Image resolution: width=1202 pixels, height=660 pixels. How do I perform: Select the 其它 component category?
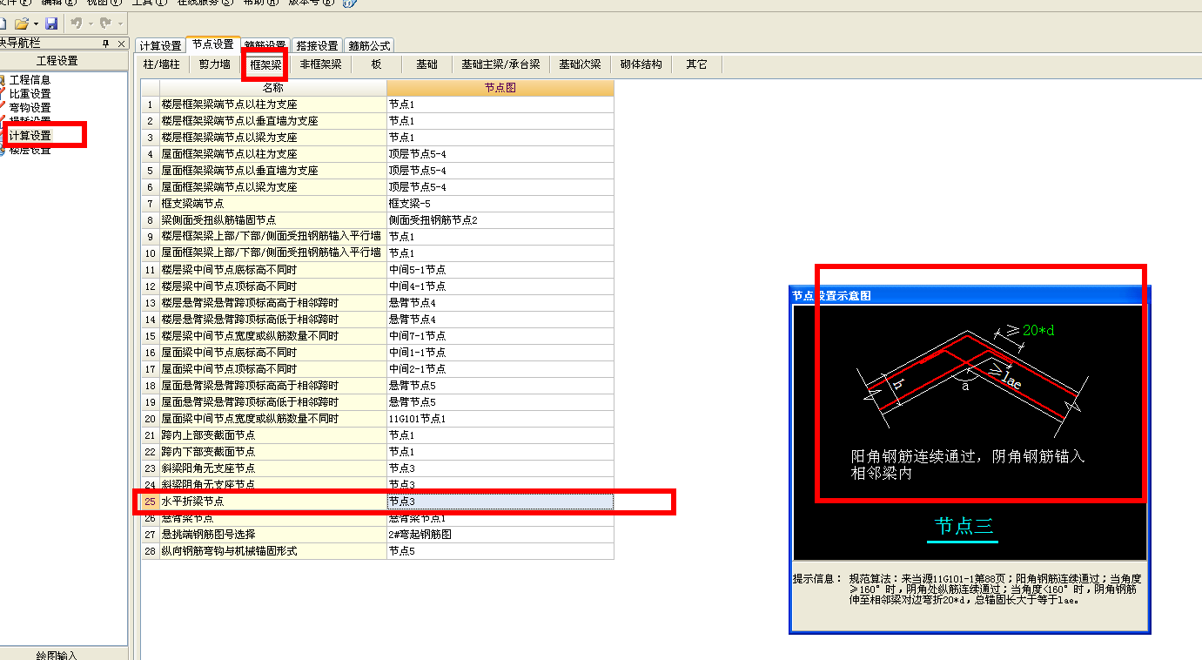coord(696,64)
